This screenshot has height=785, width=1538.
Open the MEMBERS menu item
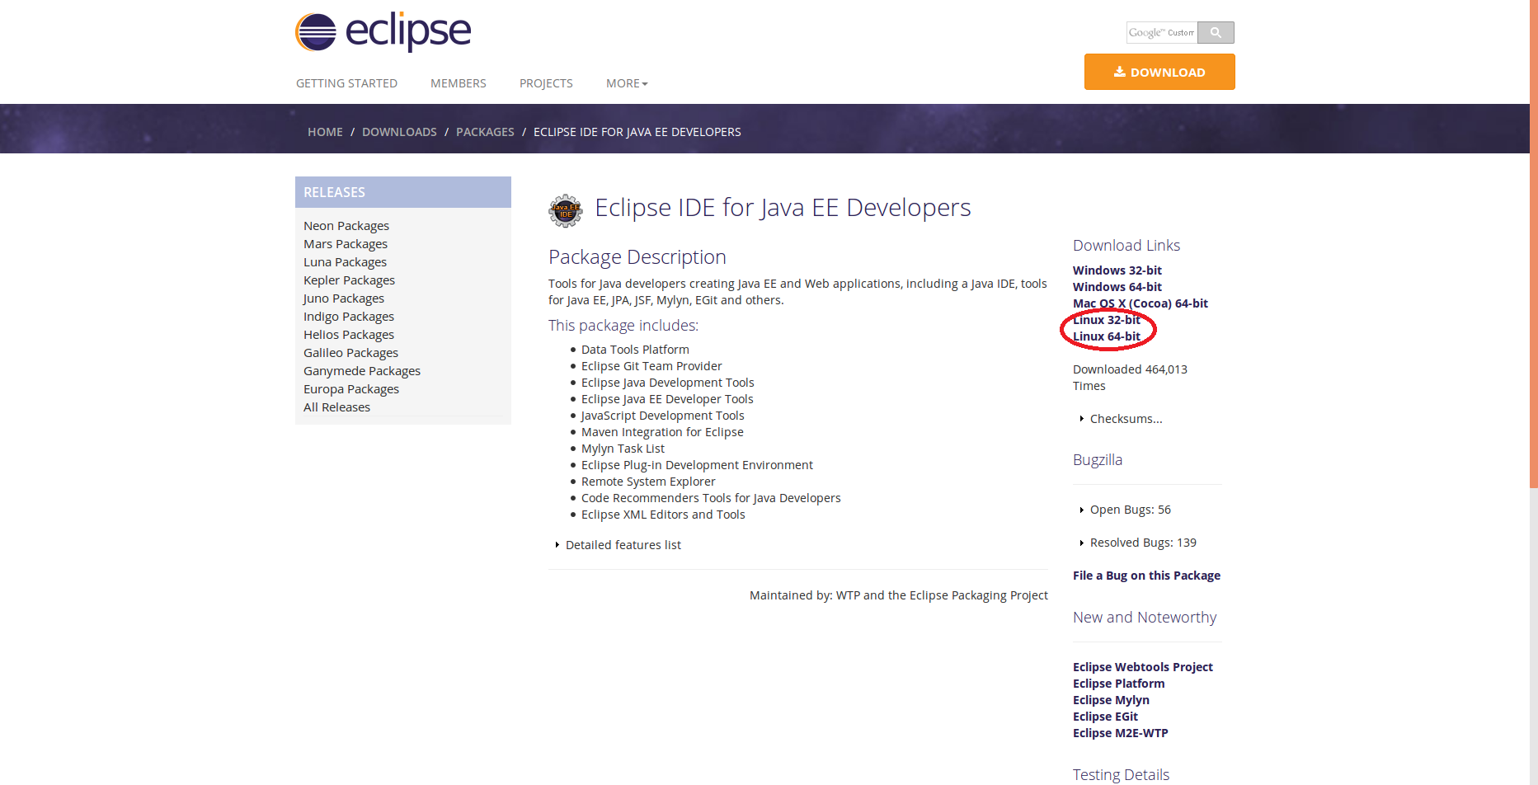pos(458,83)
